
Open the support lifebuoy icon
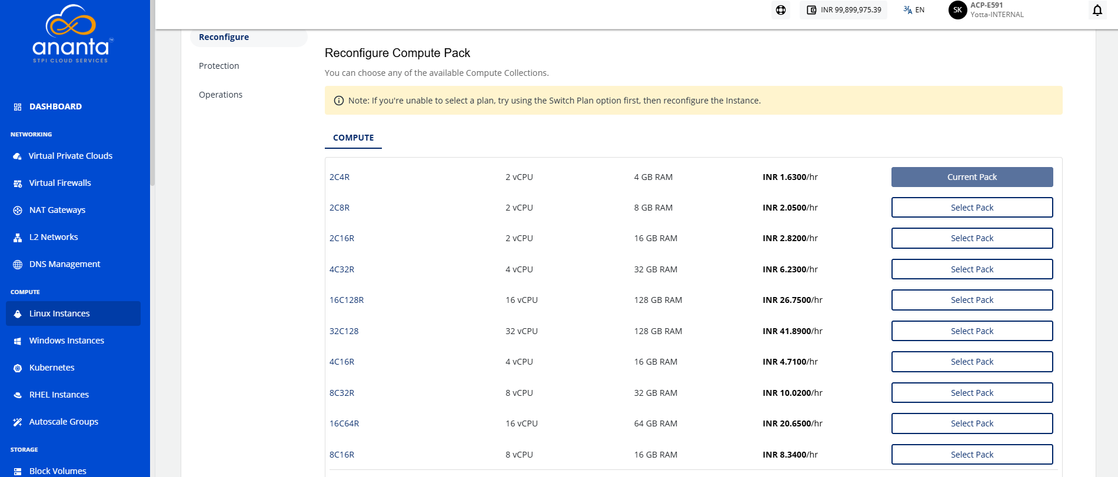[781, 10]
